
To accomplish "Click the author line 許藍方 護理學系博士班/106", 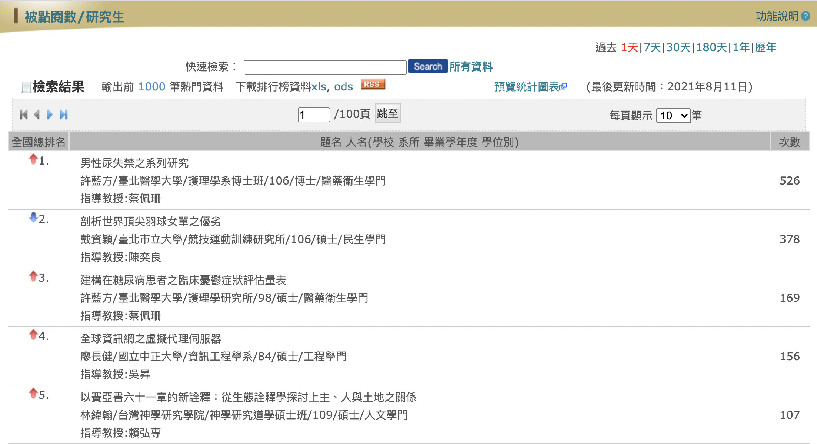I will click(233, 181).
